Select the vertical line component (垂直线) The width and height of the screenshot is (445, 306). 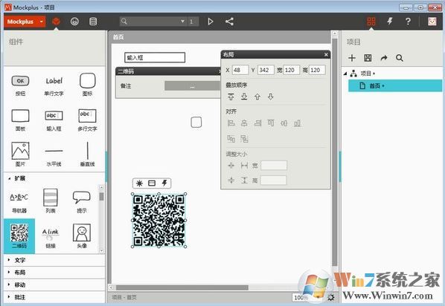[x=87, y=154]
